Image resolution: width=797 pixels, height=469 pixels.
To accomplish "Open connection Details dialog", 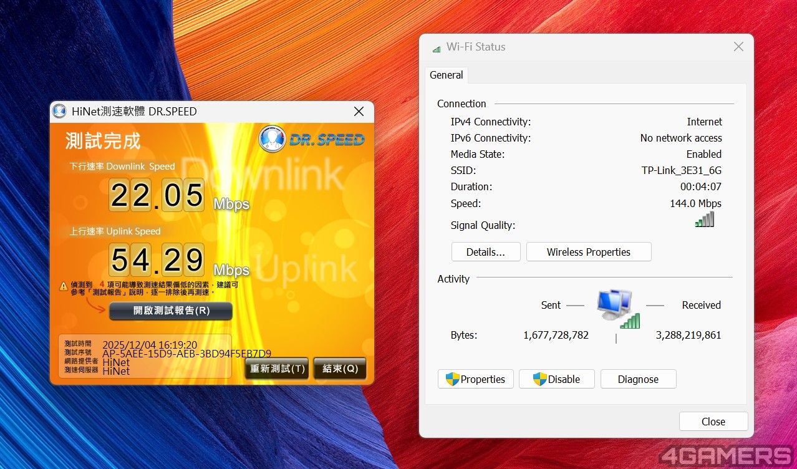I will pyautogui.click(x=486, y=252).
